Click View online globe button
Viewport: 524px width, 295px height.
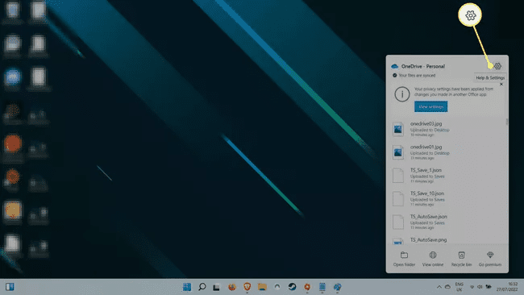(x=433, y=259)
